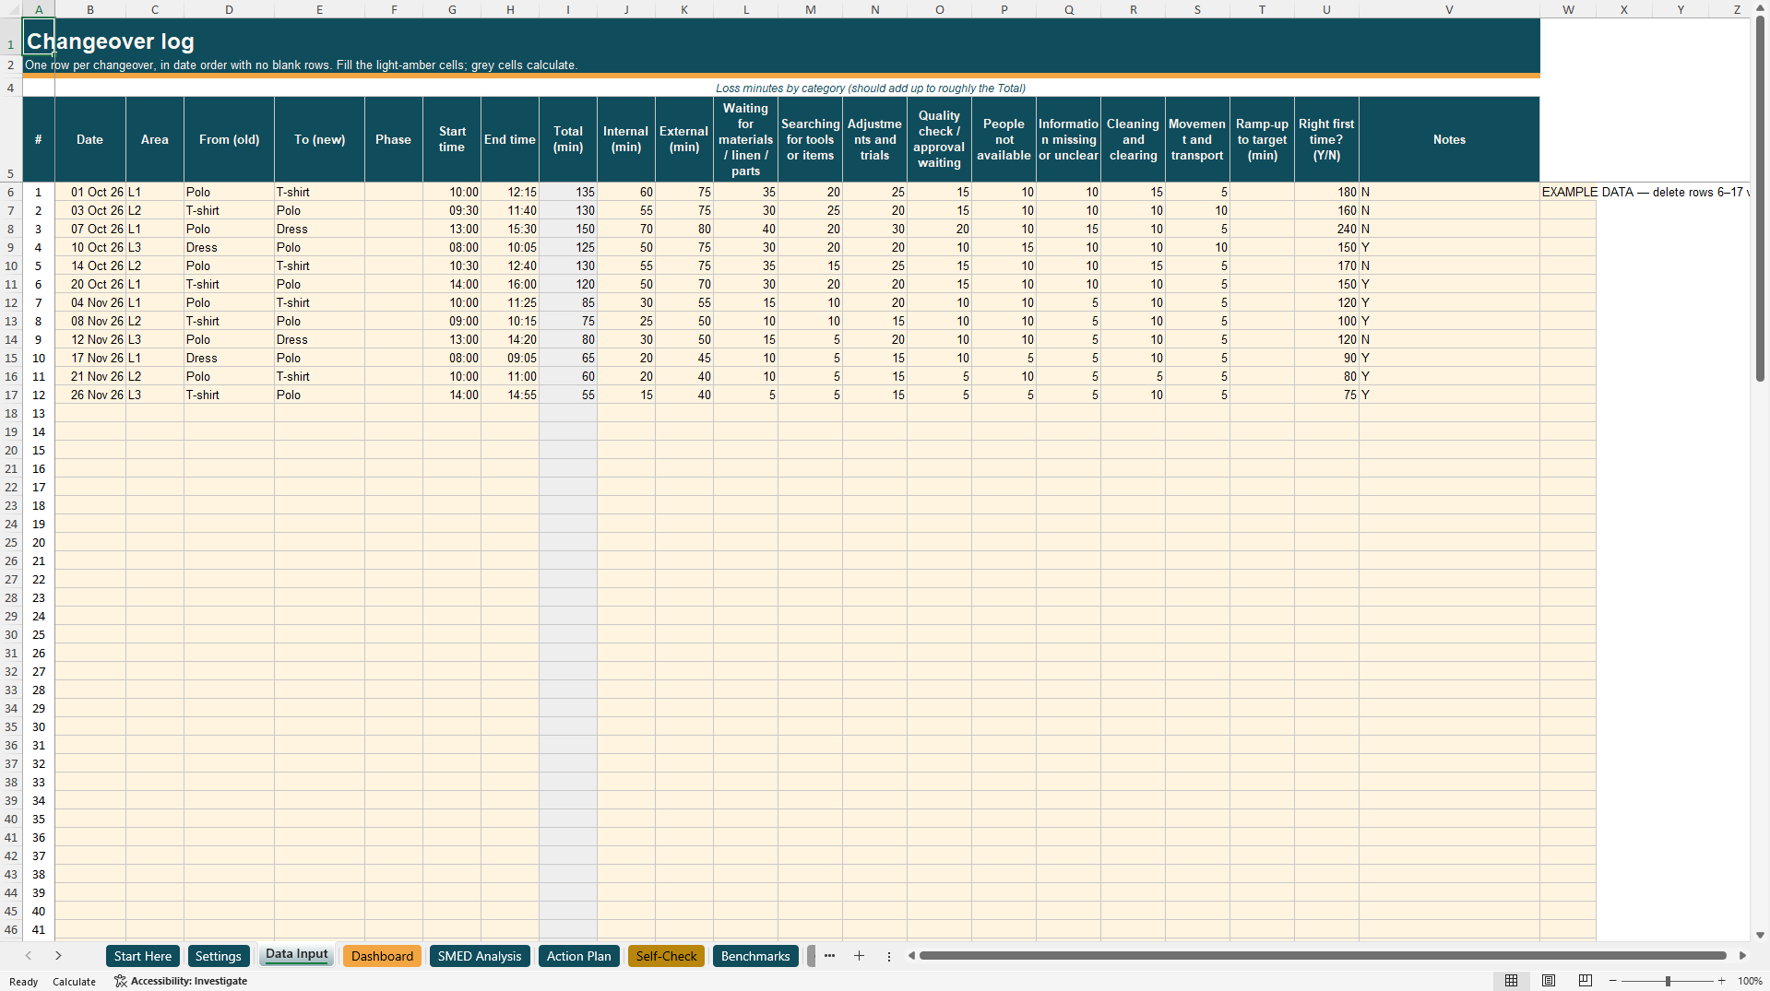Select the '01 Oct 26' date cell

90,192
